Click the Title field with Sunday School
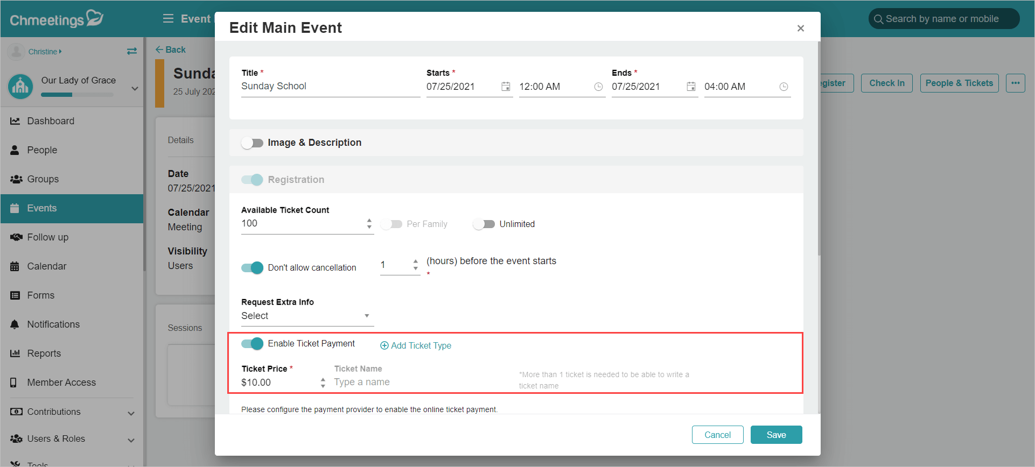1035x467 pixels. click(x=331, y=87)
